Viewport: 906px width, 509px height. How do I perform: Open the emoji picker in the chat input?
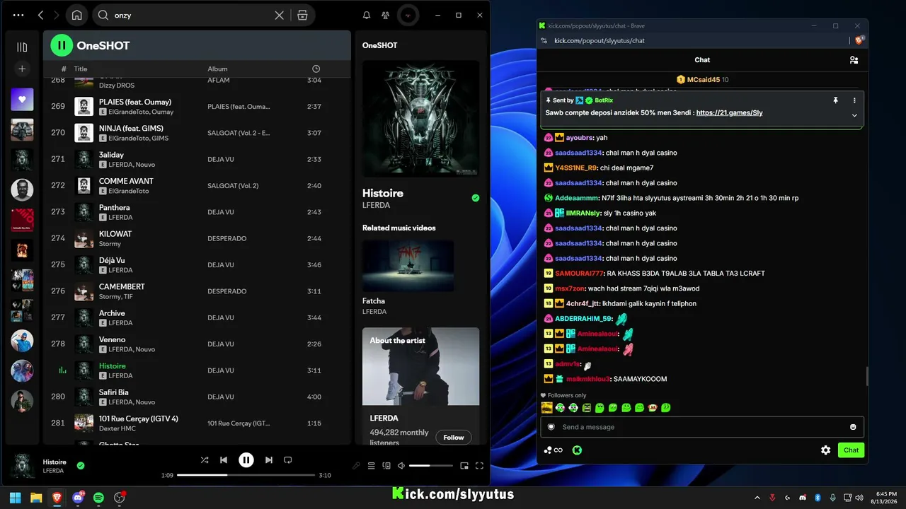[853, 427]
